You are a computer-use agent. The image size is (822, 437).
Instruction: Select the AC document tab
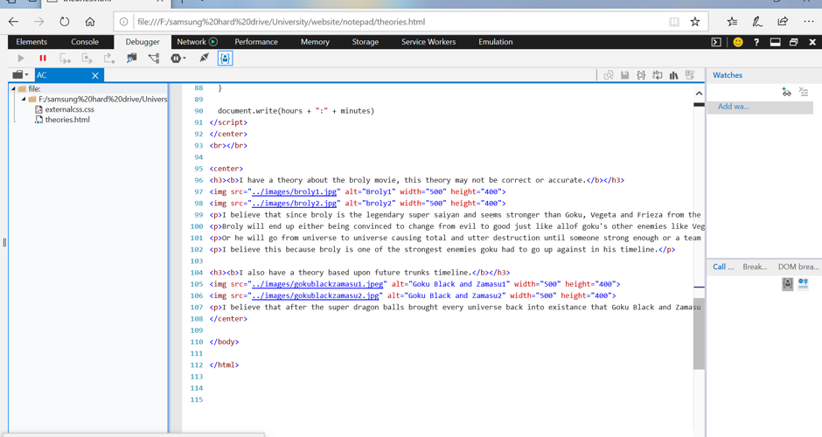(x=69, y=75)
